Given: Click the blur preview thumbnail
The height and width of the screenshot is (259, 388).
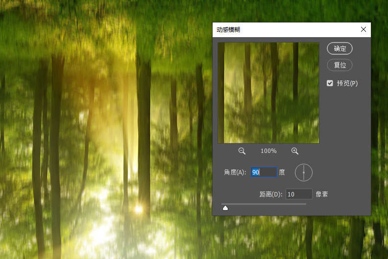Looking at the screenshot, I should (x=268, y=93).
